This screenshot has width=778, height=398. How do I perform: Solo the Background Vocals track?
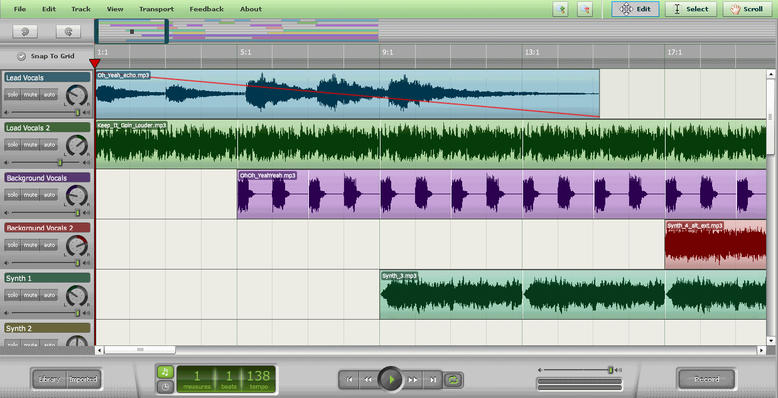[x=13, y=195]
